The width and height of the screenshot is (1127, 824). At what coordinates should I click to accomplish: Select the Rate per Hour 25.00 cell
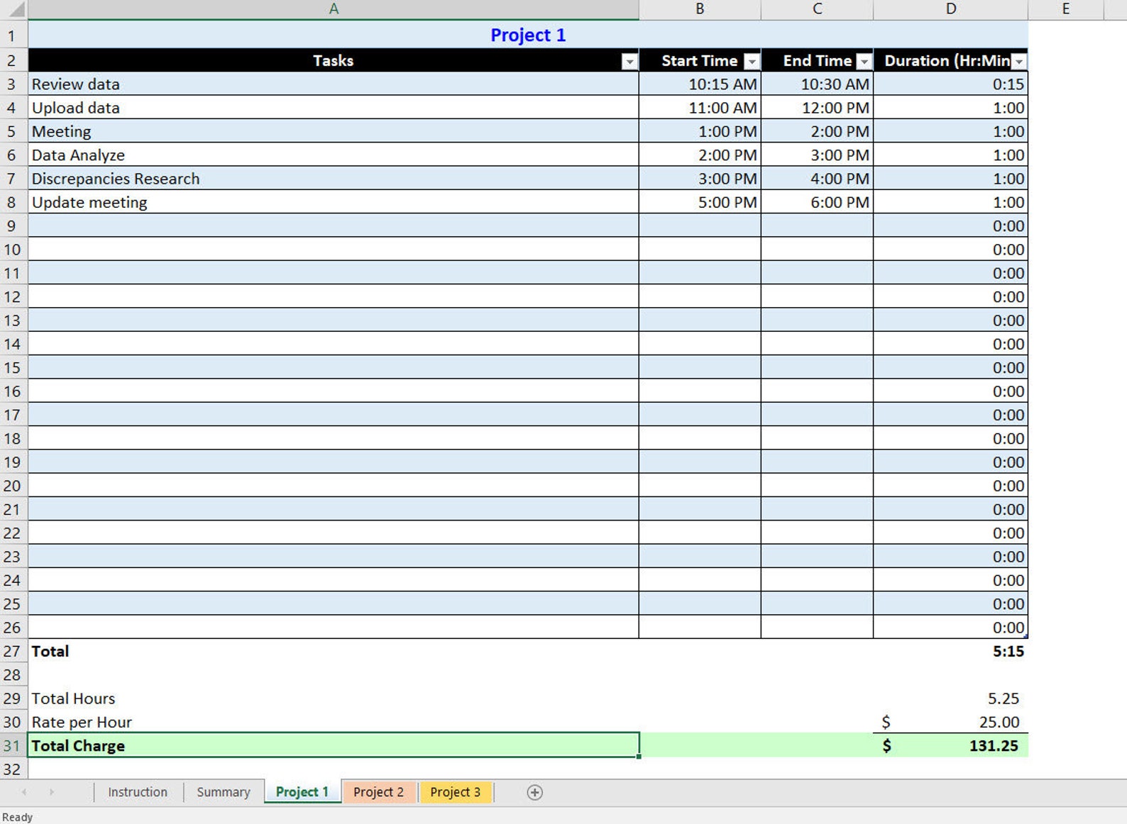click(x=951, y=722)
